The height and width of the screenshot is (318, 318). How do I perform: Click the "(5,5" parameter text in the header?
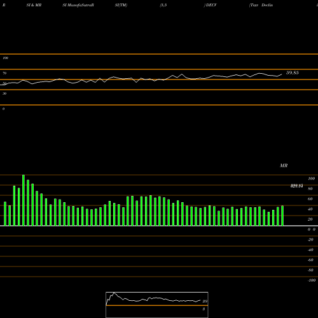(163, 5)
